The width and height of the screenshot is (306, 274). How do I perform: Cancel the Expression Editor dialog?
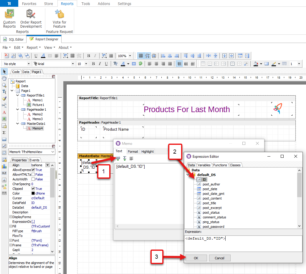tap(219, 258)
